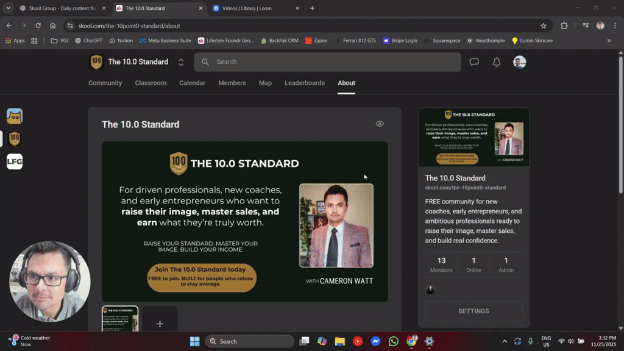Open the user profile avatar in Skool header
This screenshot has height=351, width=624.
(x=519, y=62)
